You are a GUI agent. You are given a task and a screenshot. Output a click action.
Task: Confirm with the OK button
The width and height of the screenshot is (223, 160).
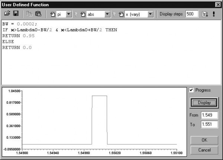point(204,140)
